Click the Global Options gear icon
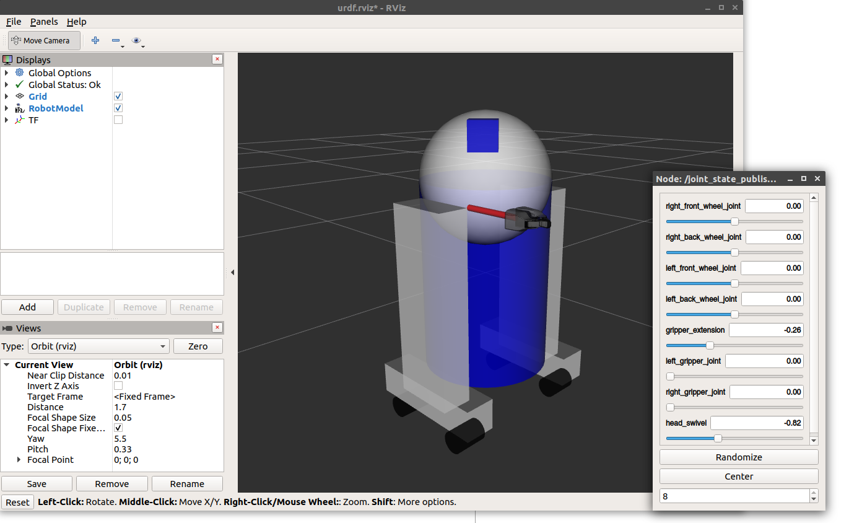 (x=19, y=73)
